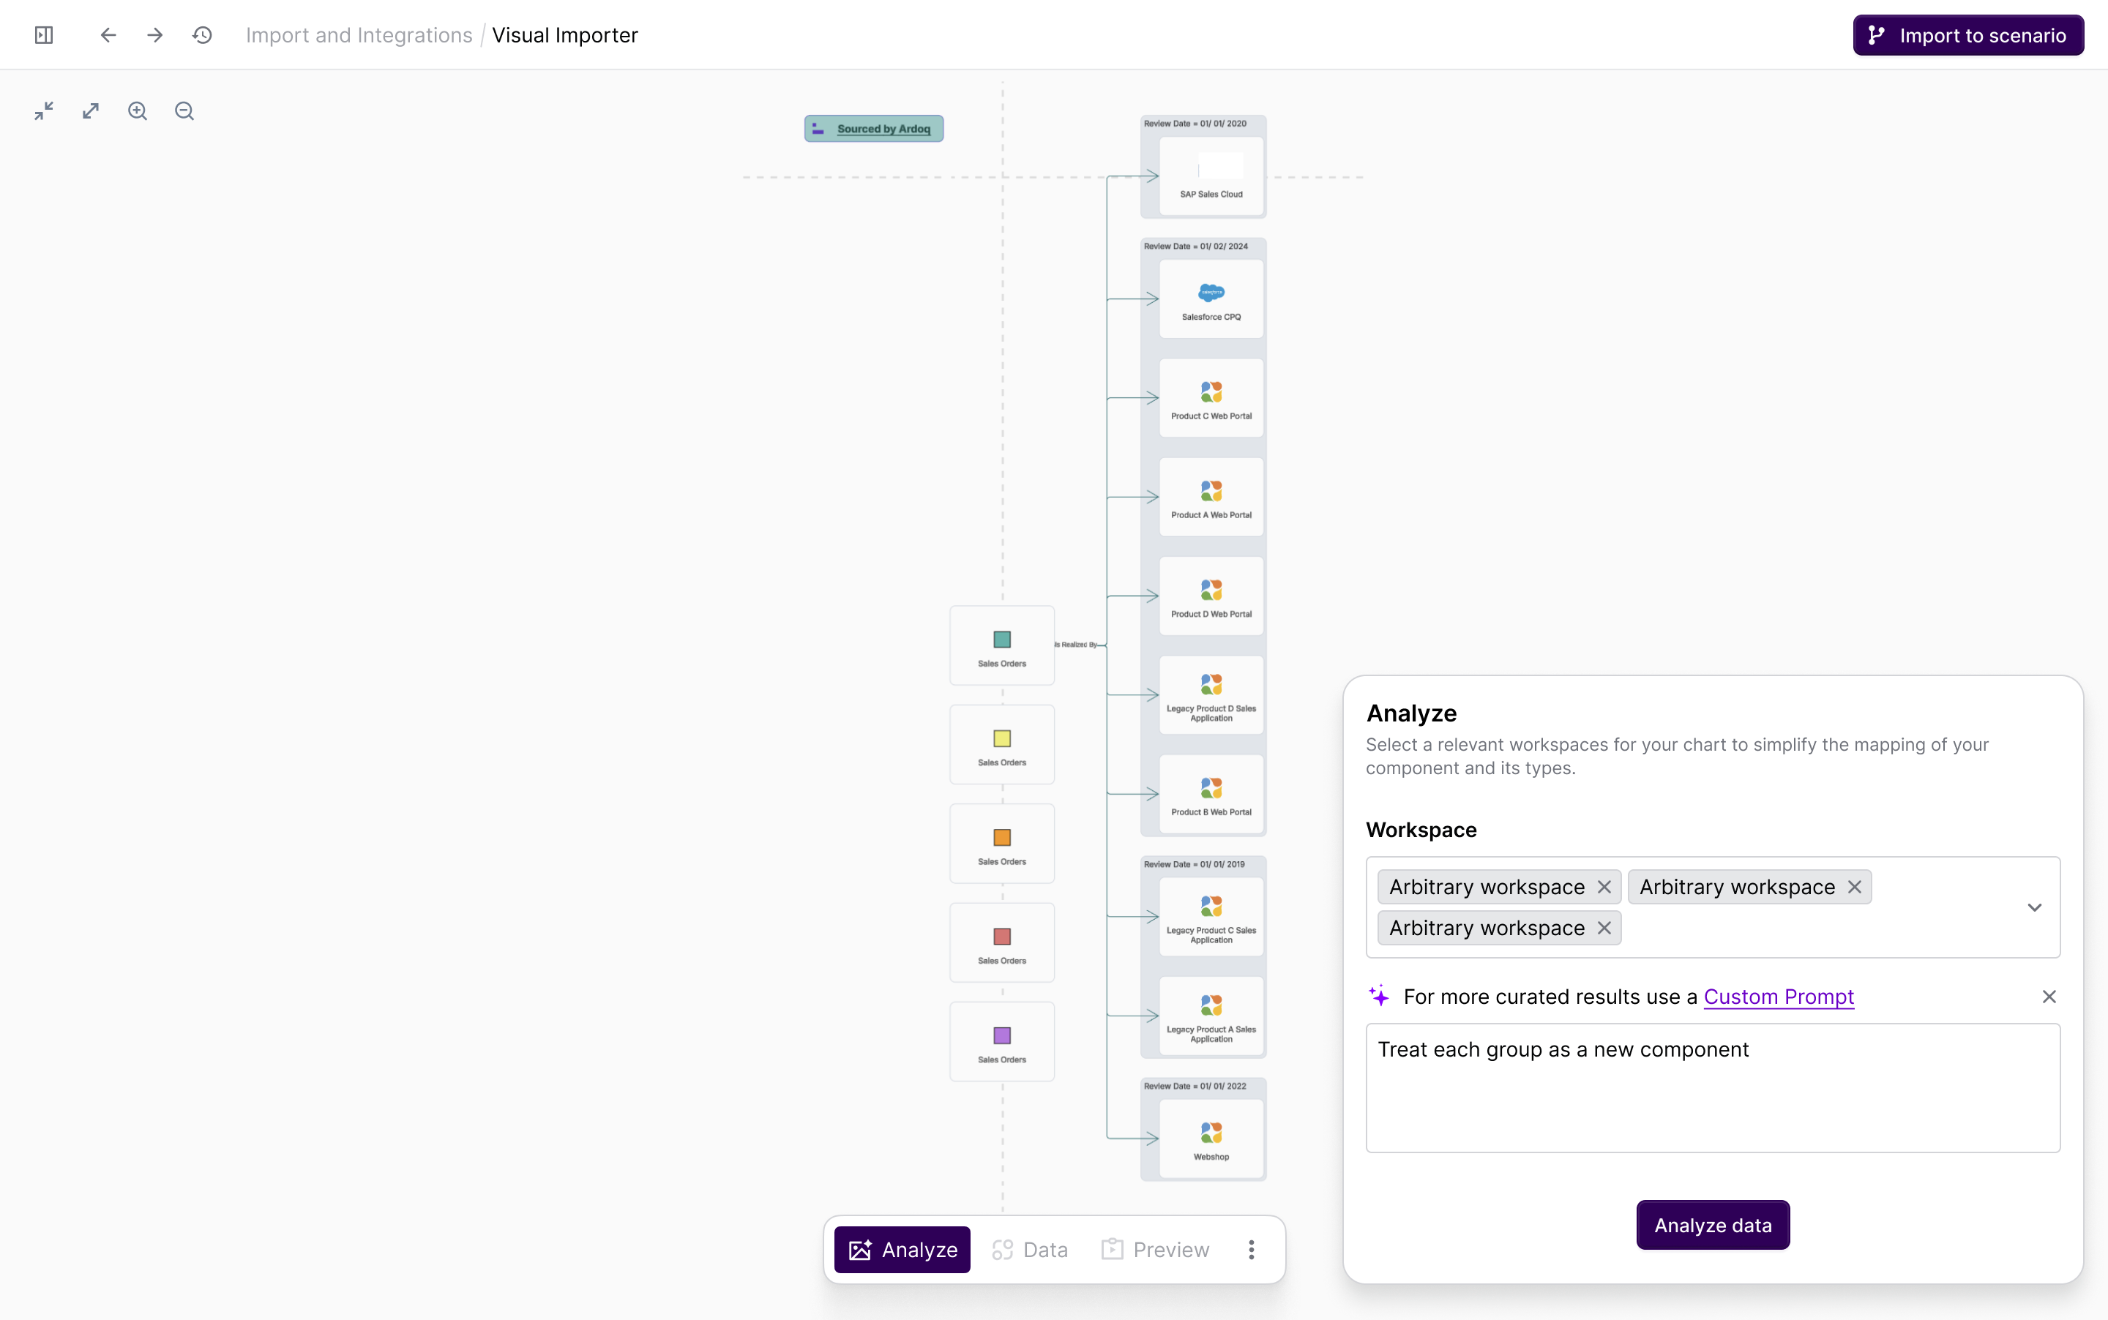Screen dimensions: 2108x1320
Task: Click the collapse view arrows icon
Action: pyautogui.click(x=44, y=111)
